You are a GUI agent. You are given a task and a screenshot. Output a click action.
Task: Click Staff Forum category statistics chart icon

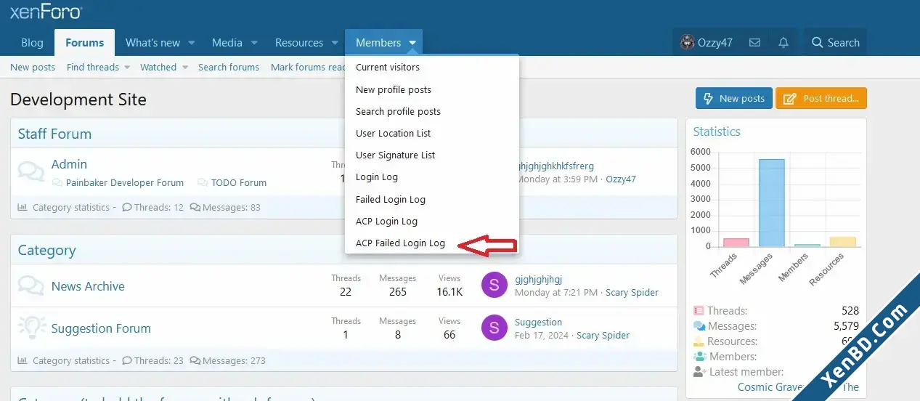pyautogui.click(x=23, y=207)
